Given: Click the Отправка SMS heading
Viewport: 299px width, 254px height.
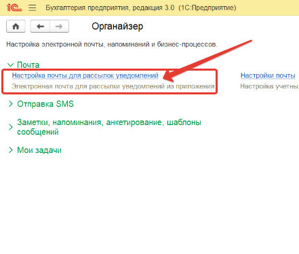Looking at the screenshot, I should click(45, 104).
